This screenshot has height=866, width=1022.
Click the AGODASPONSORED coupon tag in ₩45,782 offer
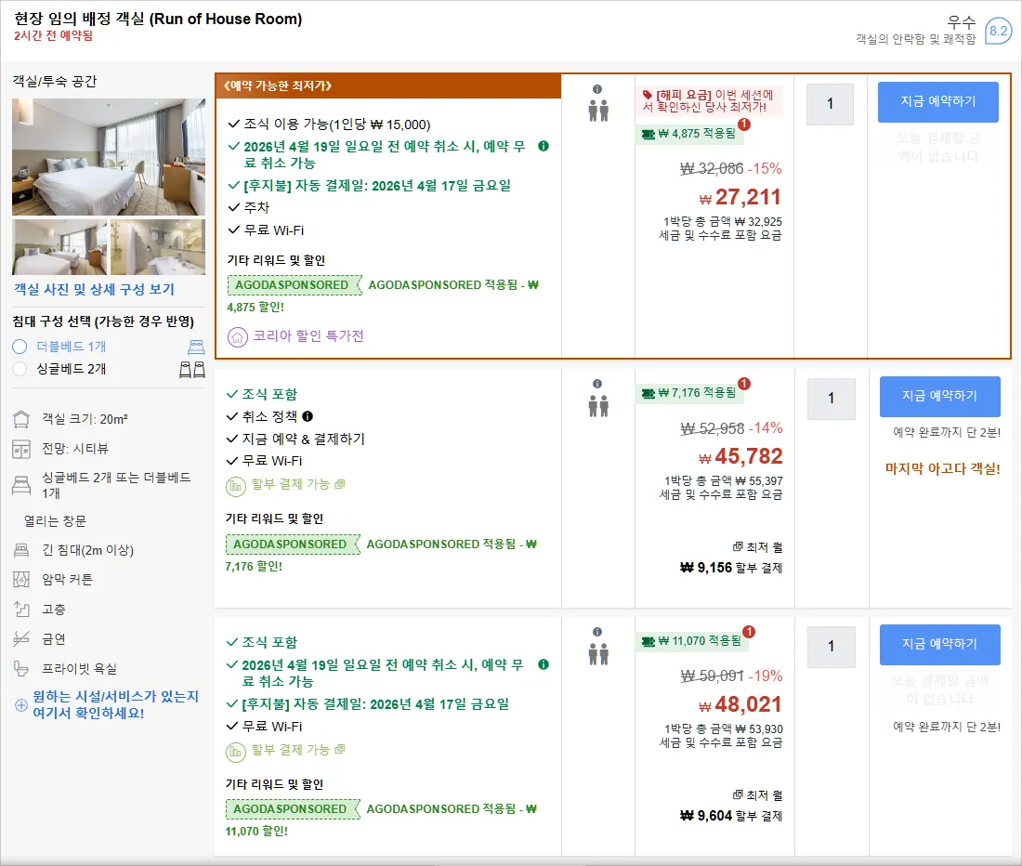(292, 545)
